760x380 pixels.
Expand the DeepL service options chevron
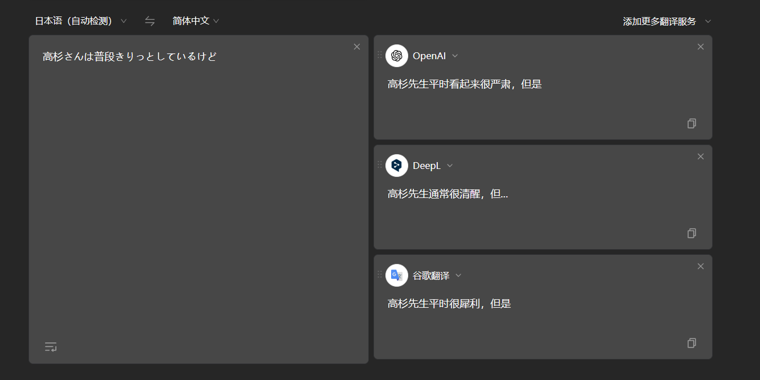tap(450, 166)
